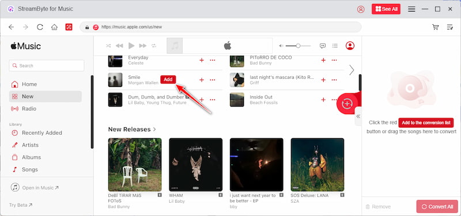Click Add to the conversion list label

click(x=426, y=123)
